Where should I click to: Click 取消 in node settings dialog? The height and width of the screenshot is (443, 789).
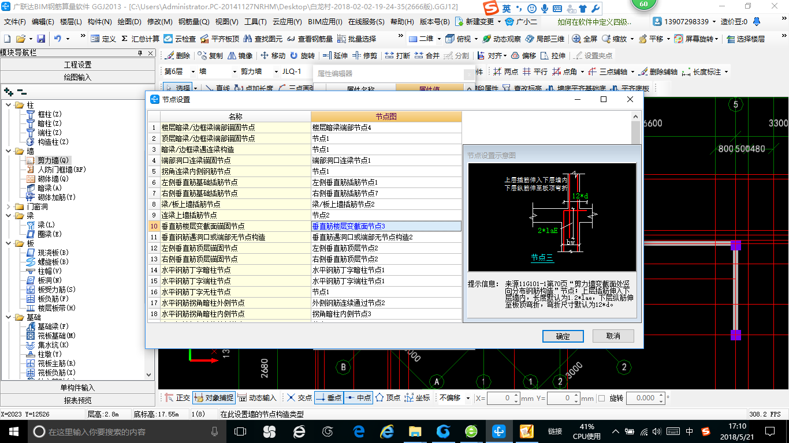[613, 336]
